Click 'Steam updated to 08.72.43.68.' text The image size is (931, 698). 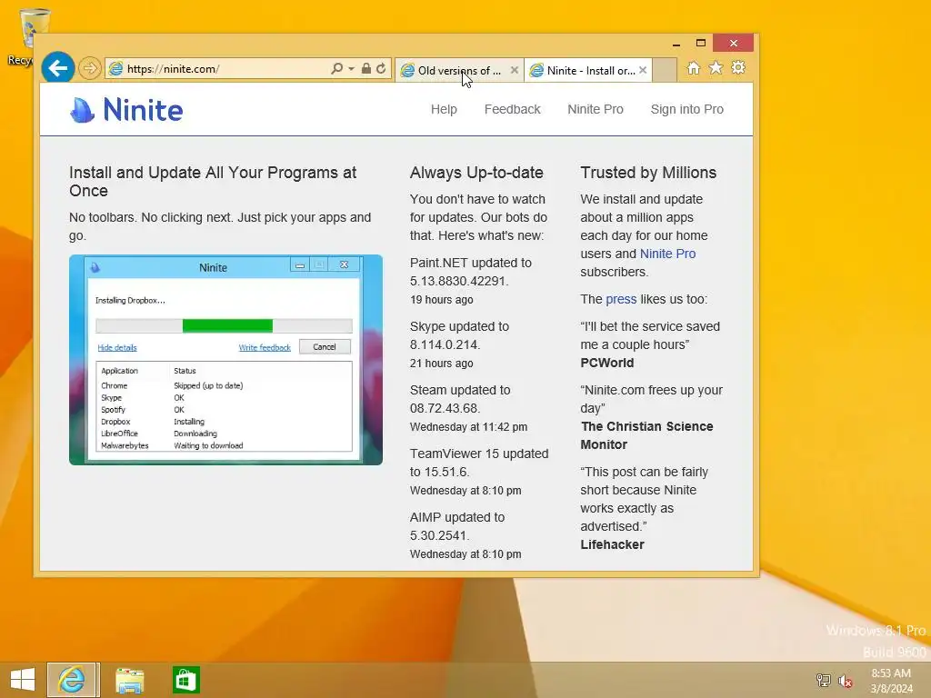tap(460, 399)
